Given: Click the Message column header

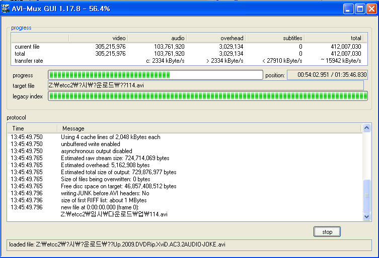Looking at the screenshot, I should tap(209, 128).
